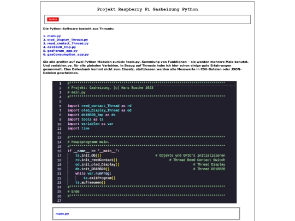Click the page title Projekt Raspberry Pi Gasheizung Python
The height and width of the screenshot is (221, 295).
point(147,9)
